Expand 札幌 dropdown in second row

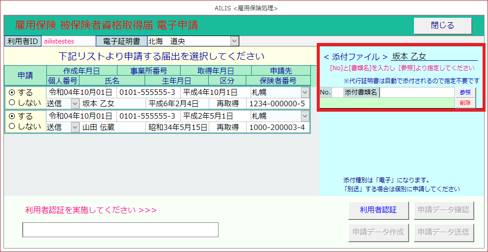point(304,116)
